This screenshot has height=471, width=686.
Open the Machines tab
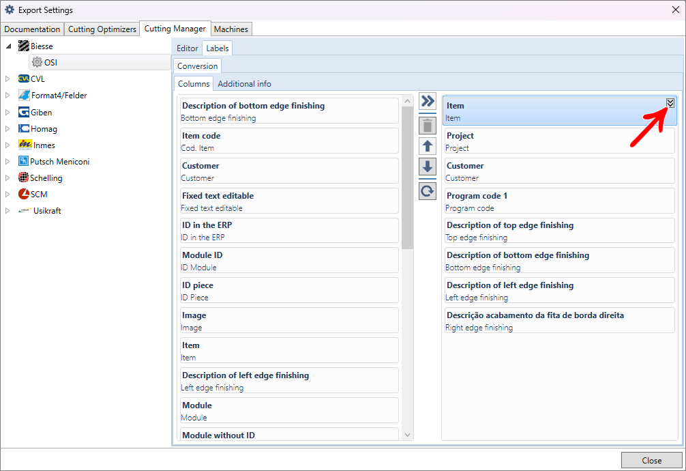(231, 29)
